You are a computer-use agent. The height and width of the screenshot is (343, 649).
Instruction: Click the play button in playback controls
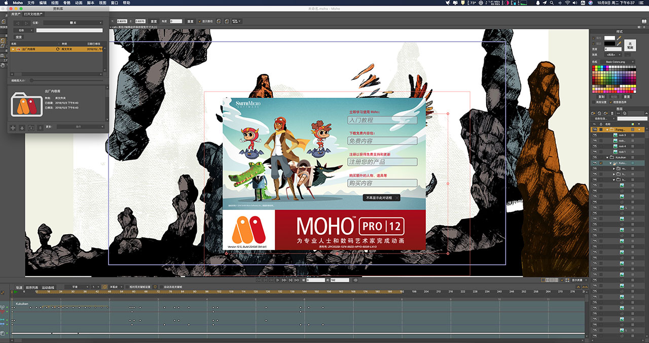pyautogui.click(x=277, y=280)
